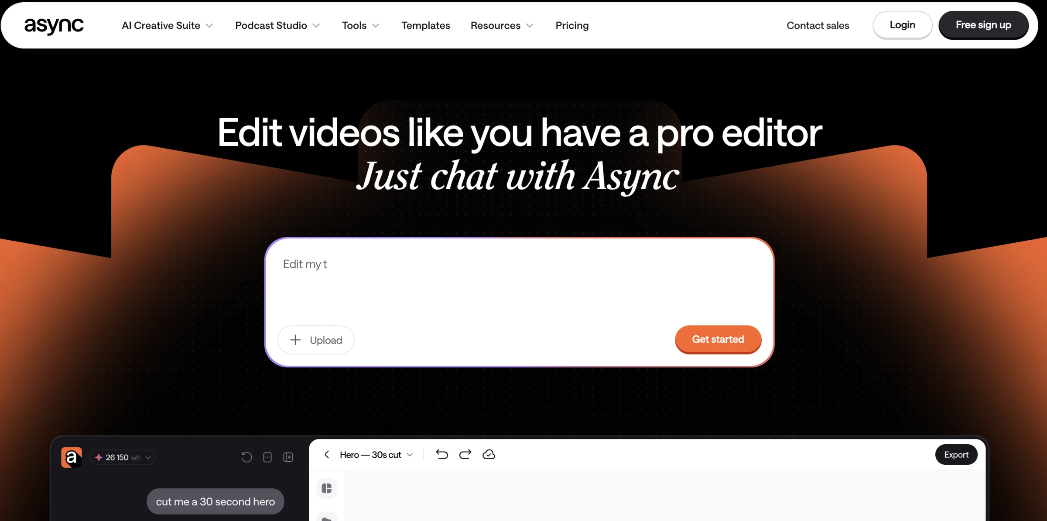Click the Contact sales link
Viewport: 1047px width, 521px height.
coord(818,26)
